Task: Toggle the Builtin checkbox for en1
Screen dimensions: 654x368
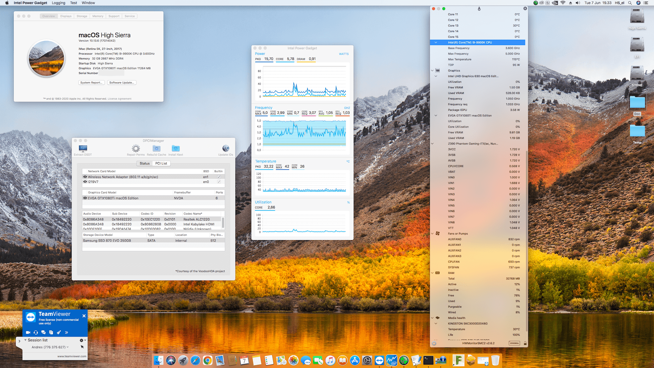Action: point(219,177)
